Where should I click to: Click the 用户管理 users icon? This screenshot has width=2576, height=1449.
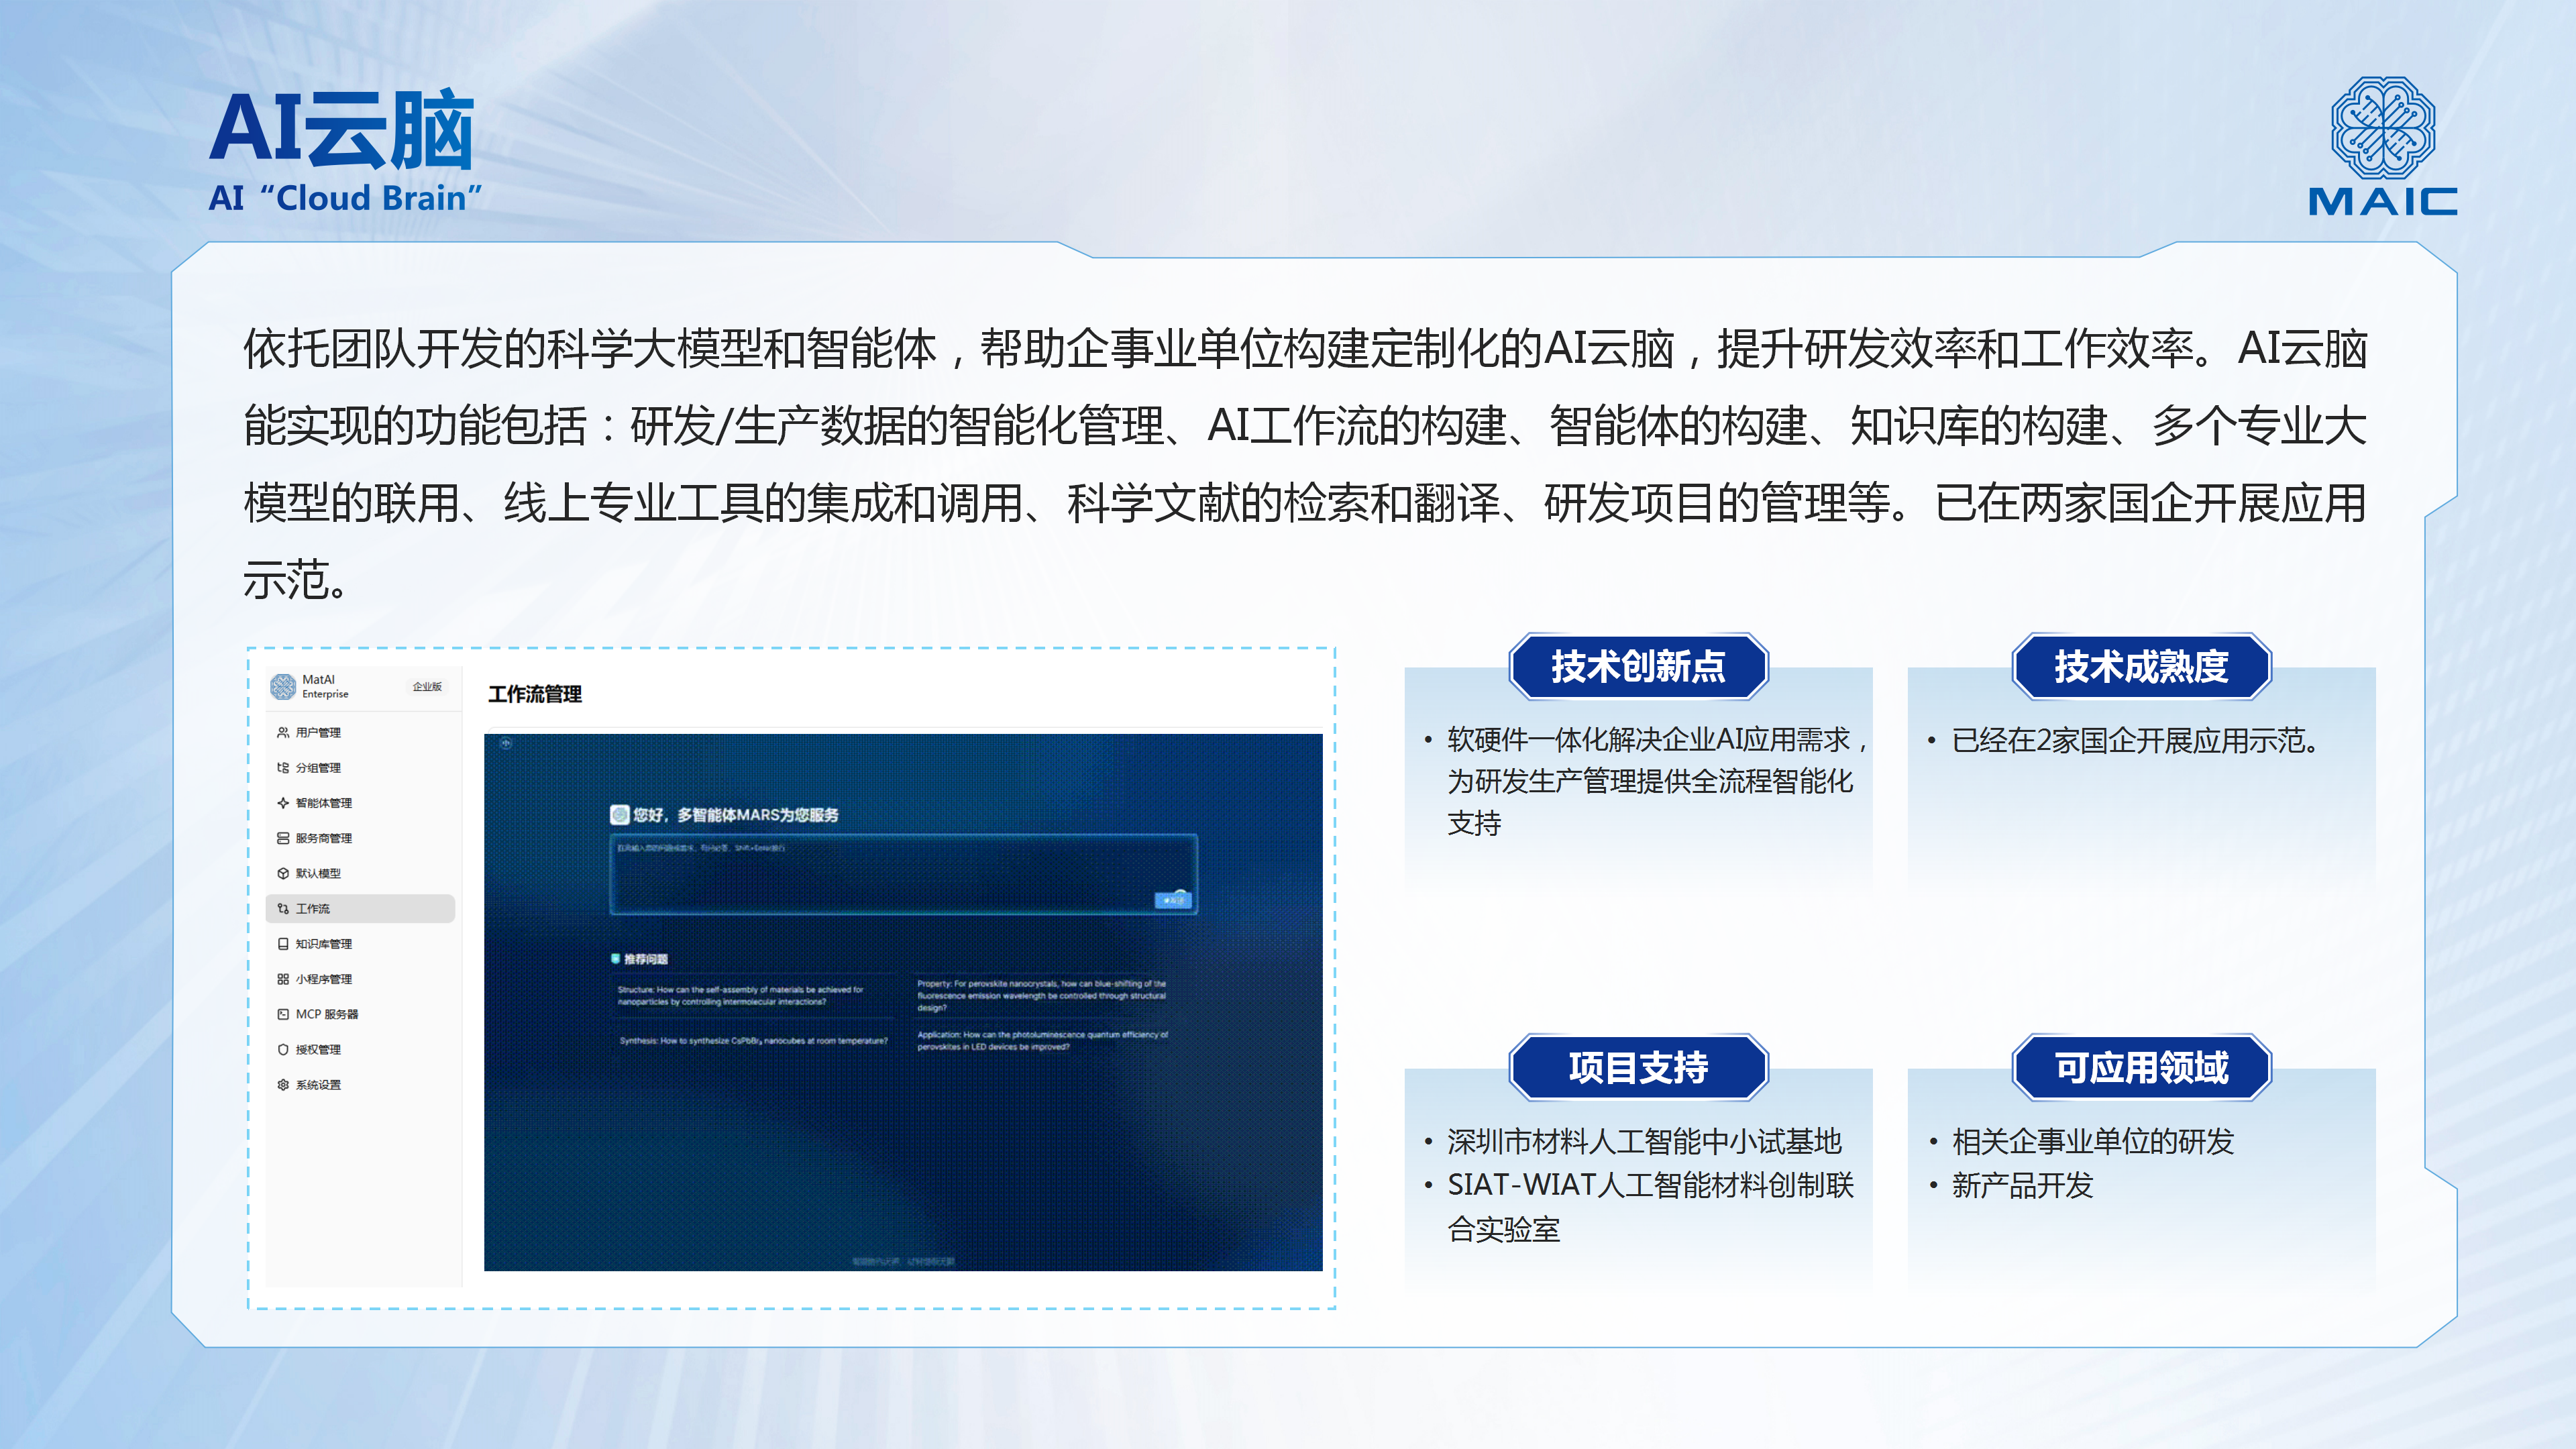pos(283,732)
